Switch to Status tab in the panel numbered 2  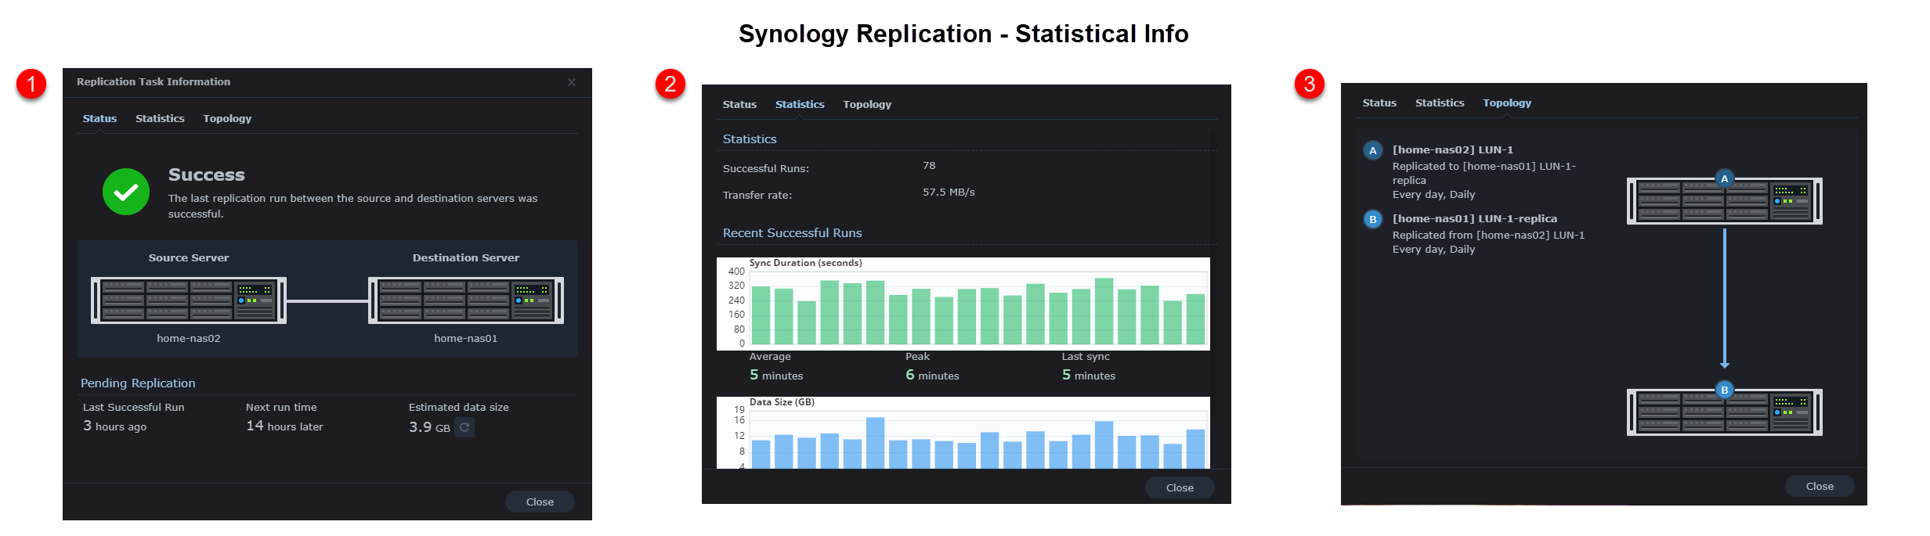point(739,104)
